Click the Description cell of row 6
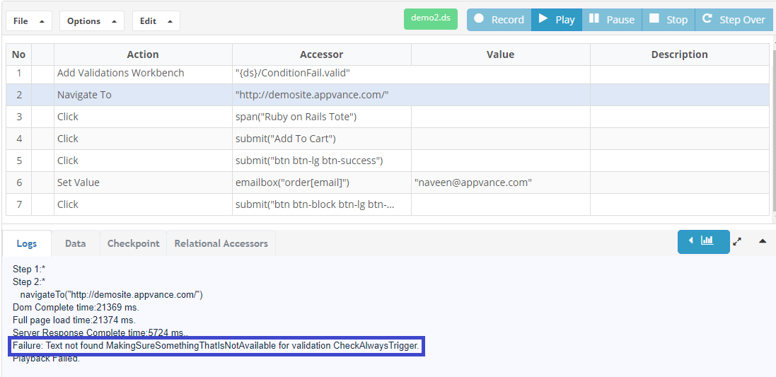The image size is (776, 377). pos(680,182)
